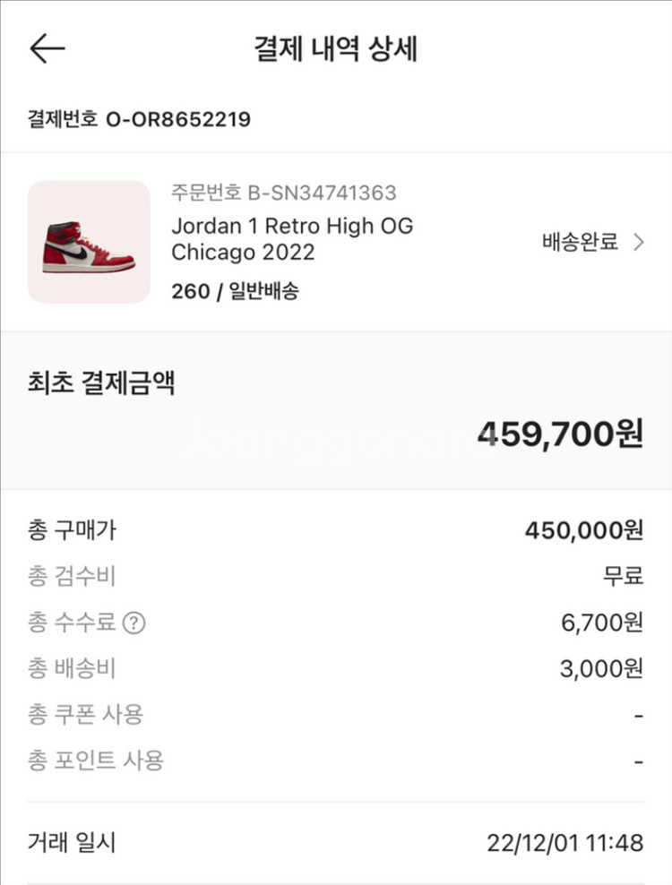Click order number B-SN34741363
The width and height of the screenshot is (672, 885).
tap(283, 193)
